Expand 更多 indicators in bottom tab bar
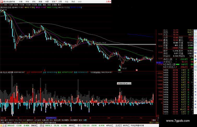This screenshot has height=127, width=197. [81, 120]
